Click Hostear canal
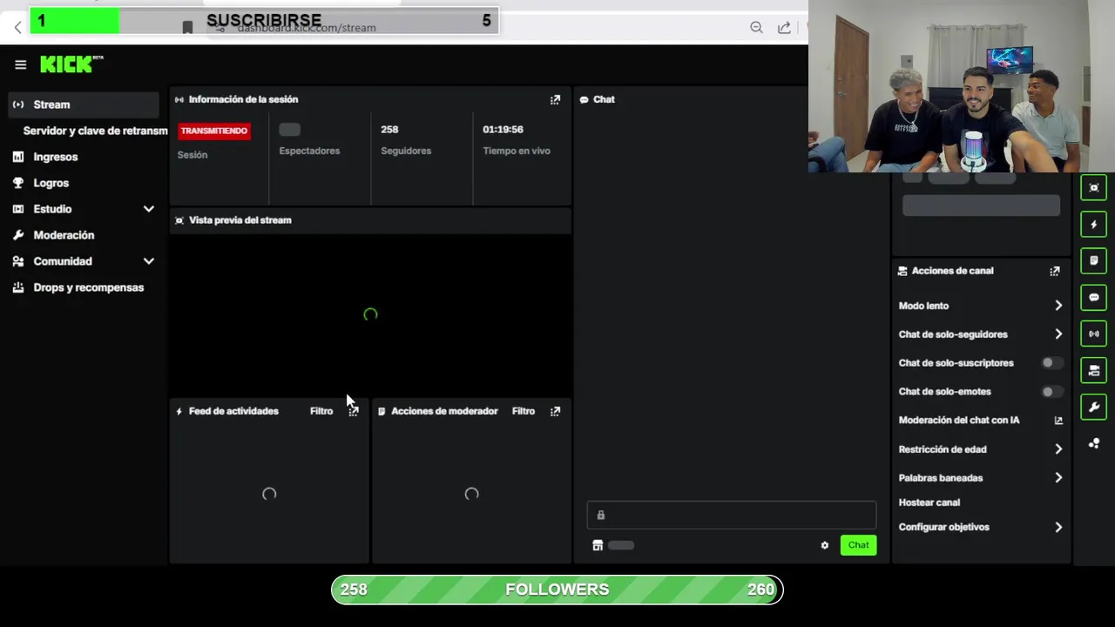Viewport: 1115px width, 627px height. pos(929,502)
